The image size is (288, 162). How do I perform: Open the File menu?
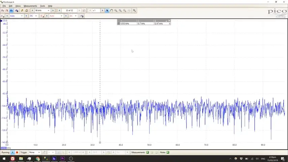pos(4,6)
